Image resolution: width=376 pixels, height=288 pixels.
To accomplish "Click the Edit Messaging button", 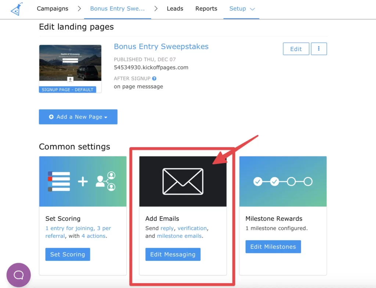I will point(173,254).
